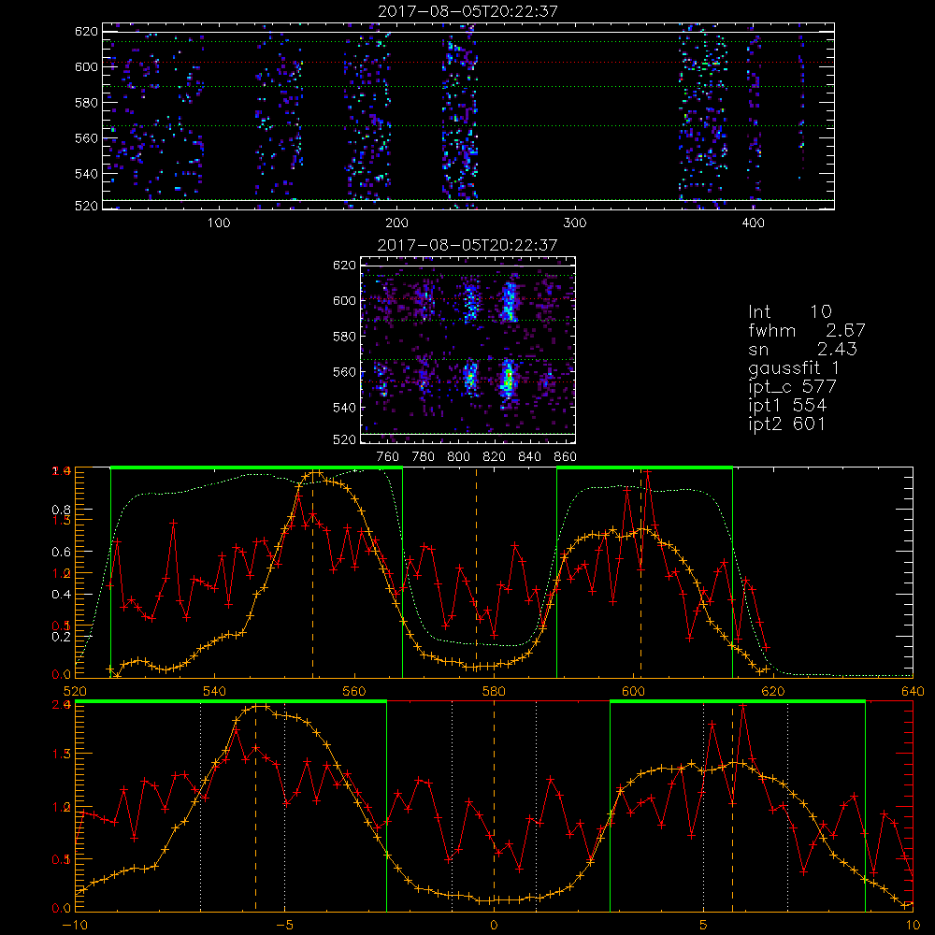
Task: Click x-axis label 0 on bottom plot
Action: tap(494, 926)
